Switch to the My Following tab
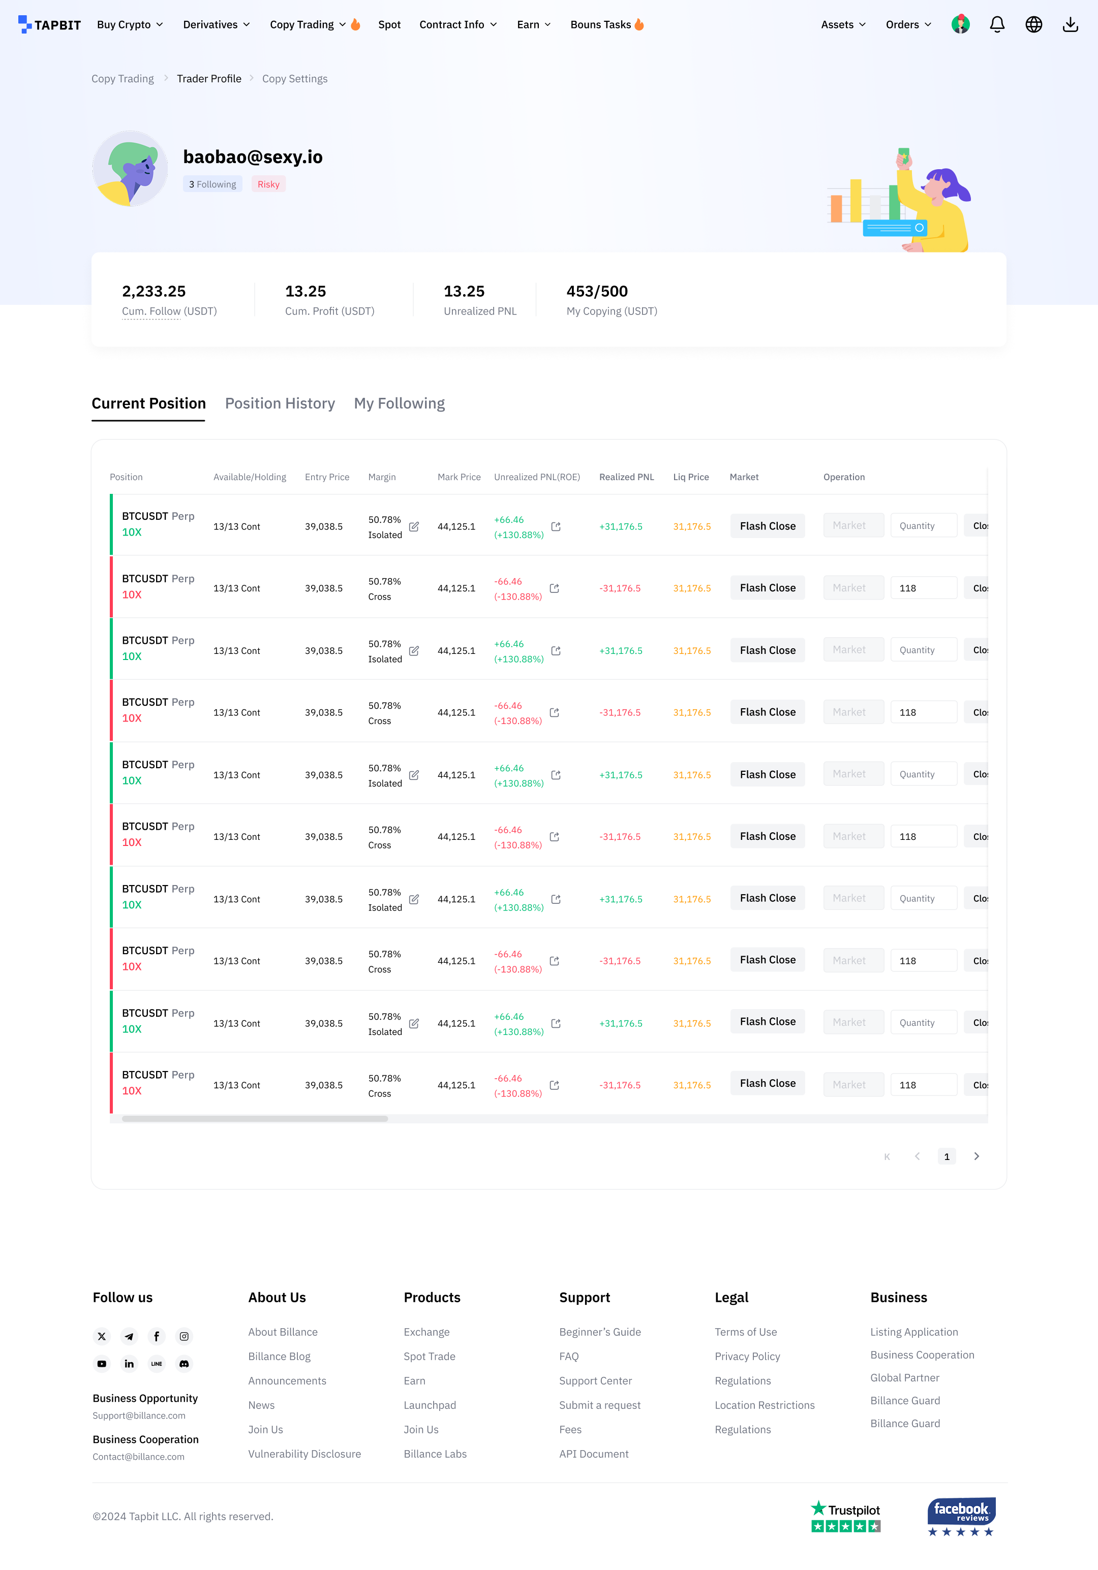Viewport: 1098px width, 1570px height. (x=400, y=403)
